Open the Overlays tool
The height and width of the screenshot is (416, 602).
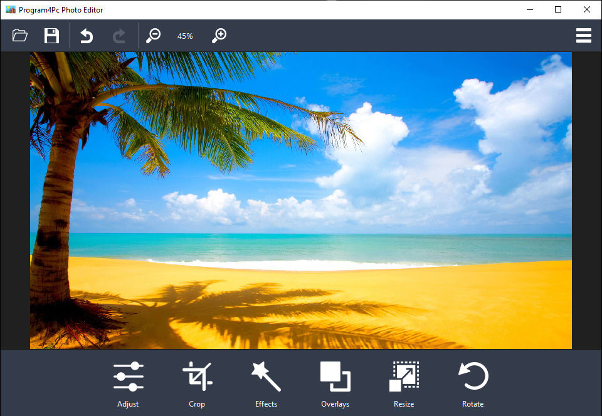click(x=335, y=384)
